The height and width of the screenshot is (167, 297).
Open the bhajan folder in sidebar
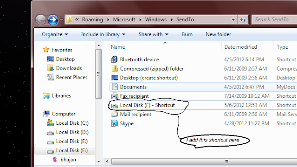coord(68,160)
